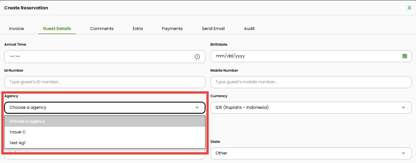The width and height of the screenshot is (416, 163).
Task: Click the Birthdate date field
Action: [311, 56]
